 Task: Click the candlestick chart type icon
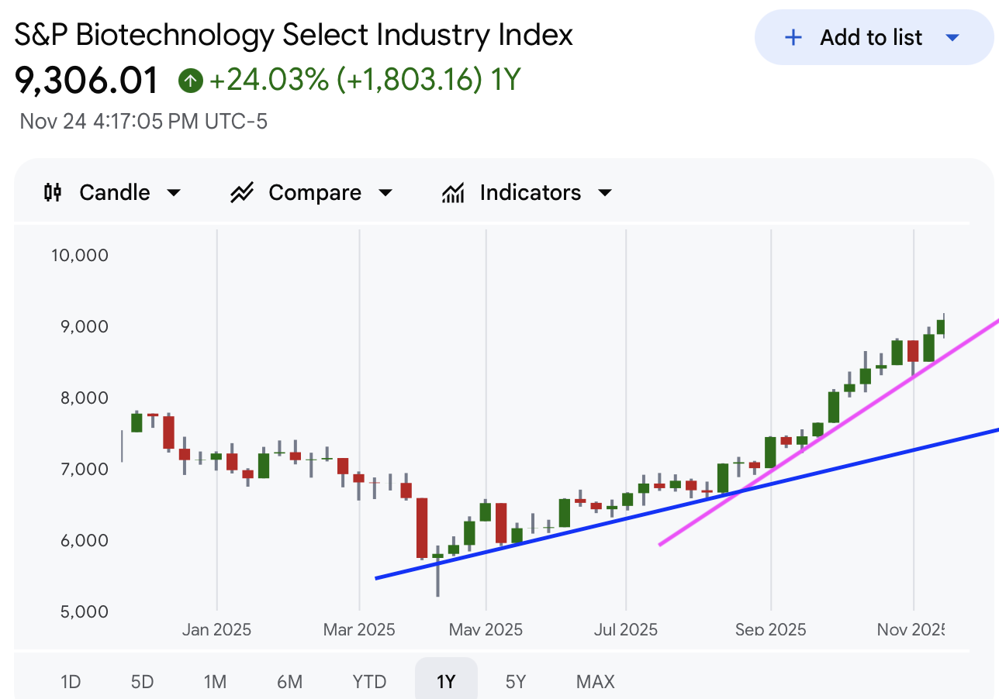click(x=53, y=192)
